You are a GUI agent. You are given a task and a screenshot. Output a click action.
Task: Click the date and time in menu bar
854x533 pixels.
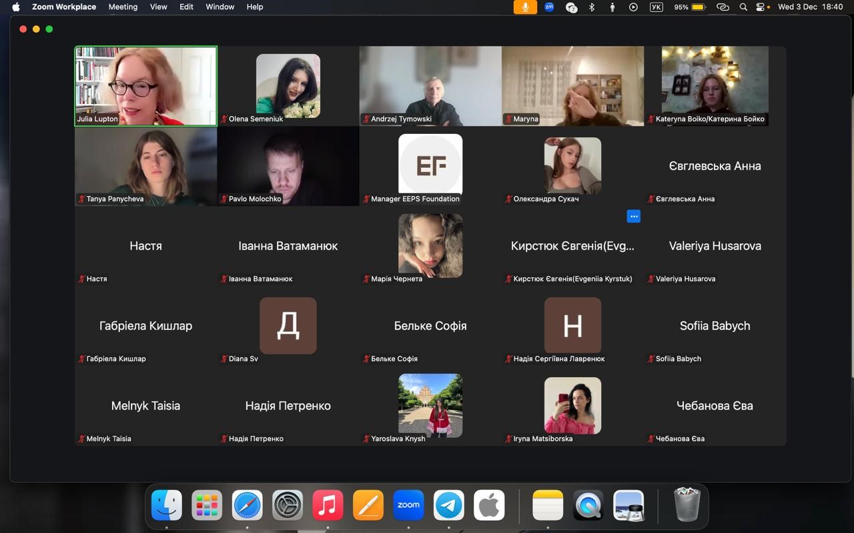click(x=811, y=7)
